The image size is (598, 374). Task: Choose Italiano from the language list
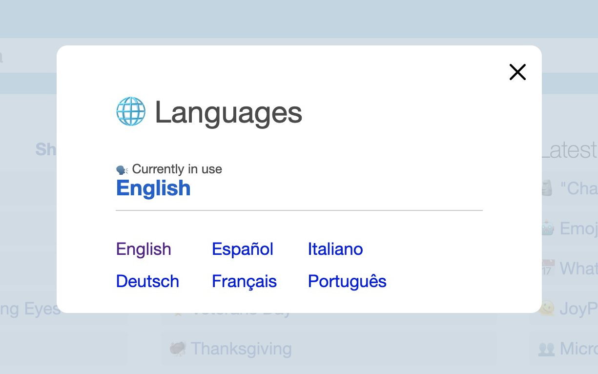[335, 249]
